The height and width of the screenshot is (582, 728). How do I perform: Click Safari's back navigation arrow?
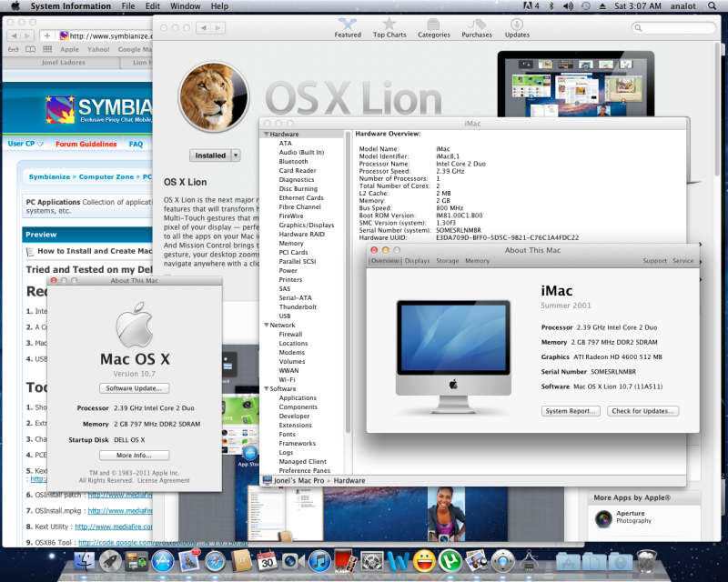click(14, 35)
